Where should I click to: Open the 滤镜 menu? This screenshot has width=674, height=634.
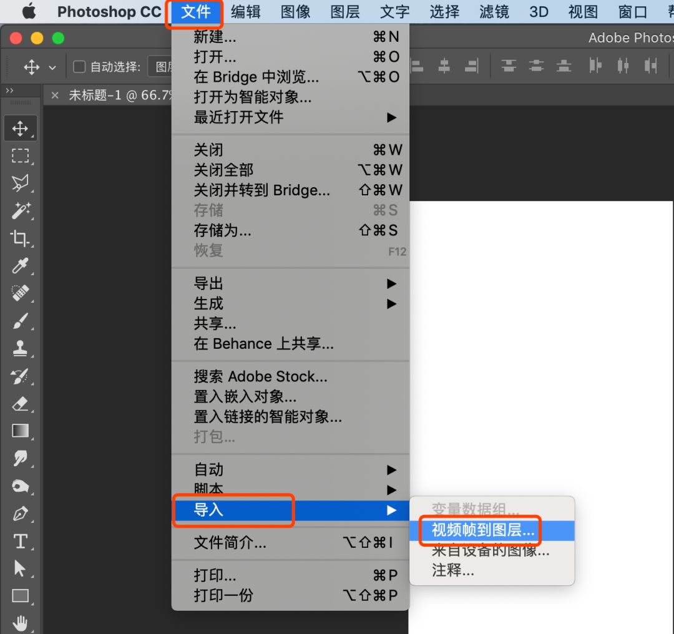pyautogui.click(x=494, y=11)
